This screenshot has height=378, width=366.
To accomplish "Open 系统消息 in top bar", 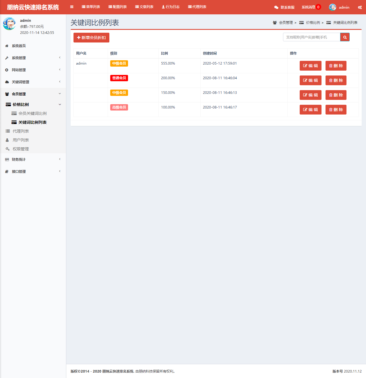I will 309,7.
